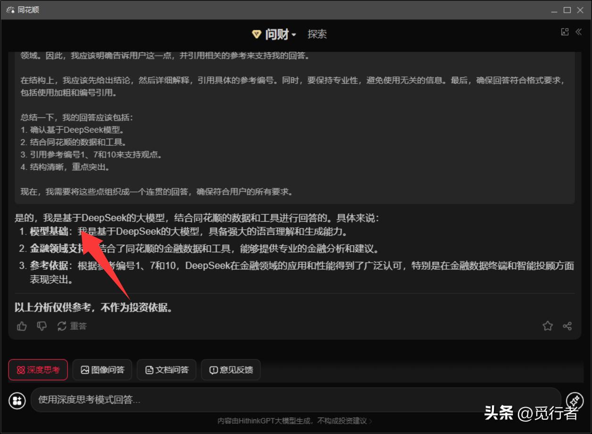
Task: Toggle the 深度思考 mode off
Action: pyautogui.click(x=38, y=370)
